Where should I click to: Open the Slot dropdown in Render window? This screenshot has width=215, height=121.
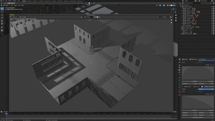[159, 17]
